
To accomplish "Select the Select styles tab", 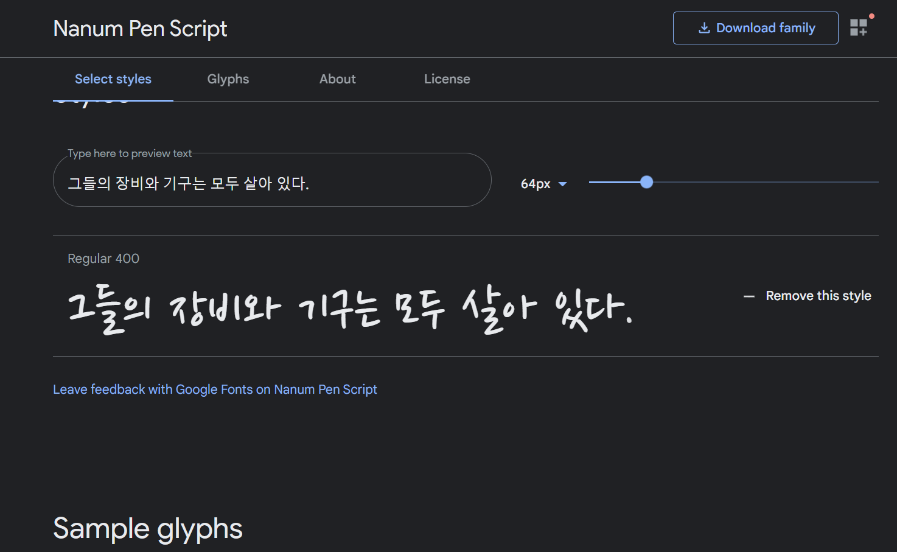I will coord(113,79).
